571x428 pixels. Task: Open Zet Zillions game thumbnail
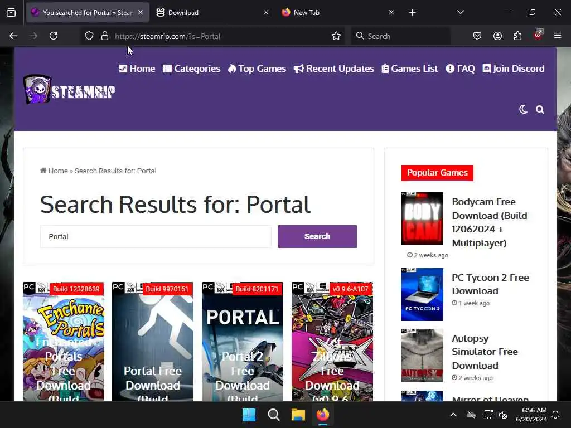tap(332, 342)
